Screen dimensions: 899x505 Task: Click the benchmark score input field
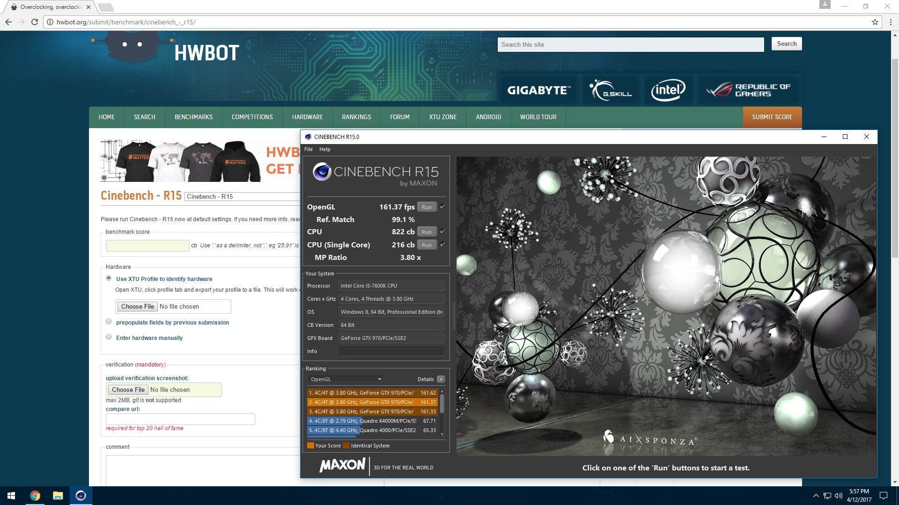coord(147,245)
